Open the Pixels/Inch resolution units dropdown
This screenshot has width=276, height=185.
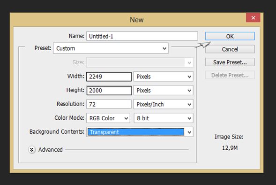164,104
